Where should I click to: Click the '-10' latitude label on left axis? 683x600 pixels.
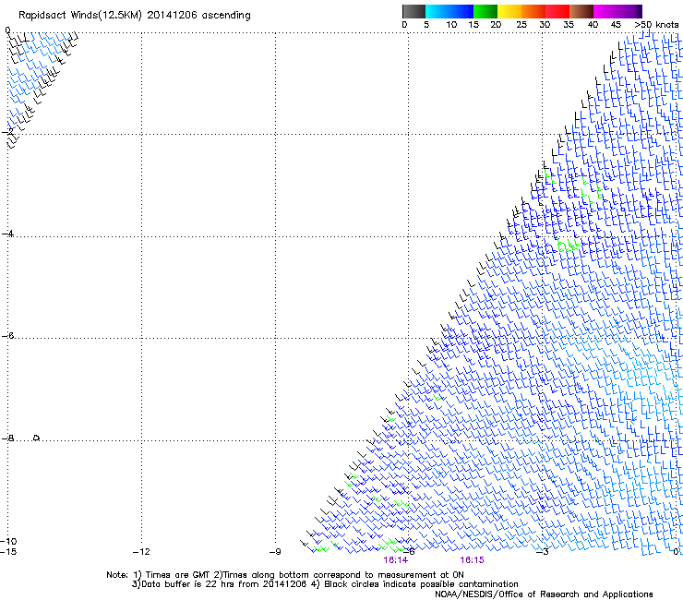click(x=8, y=541)
